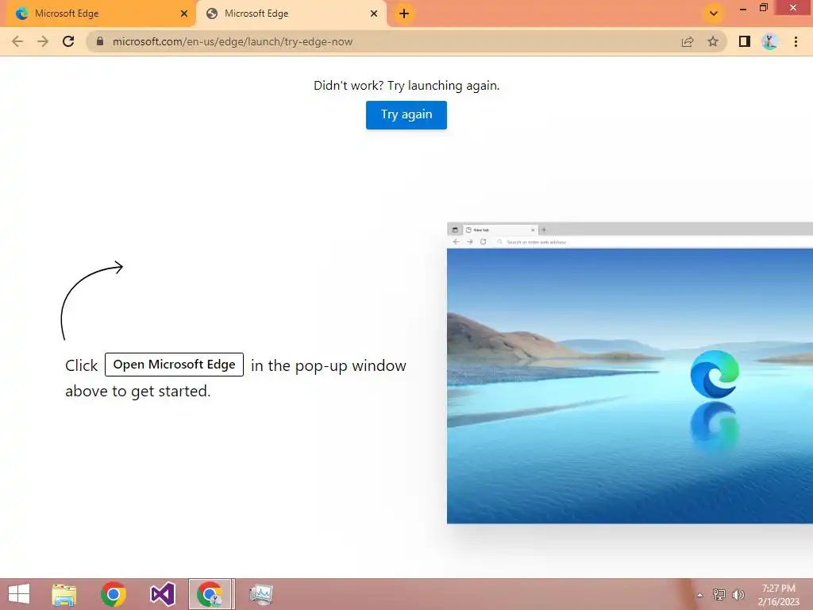Screen dimensions: 813x610
Task: Click the Edge browser preview image
Action: click(x=630, y=373)
